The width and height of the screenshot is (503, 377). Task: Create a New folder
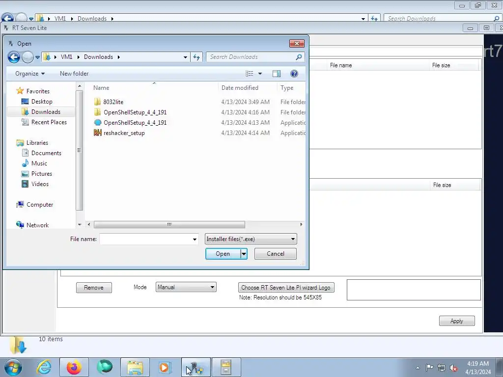point(74,74)
